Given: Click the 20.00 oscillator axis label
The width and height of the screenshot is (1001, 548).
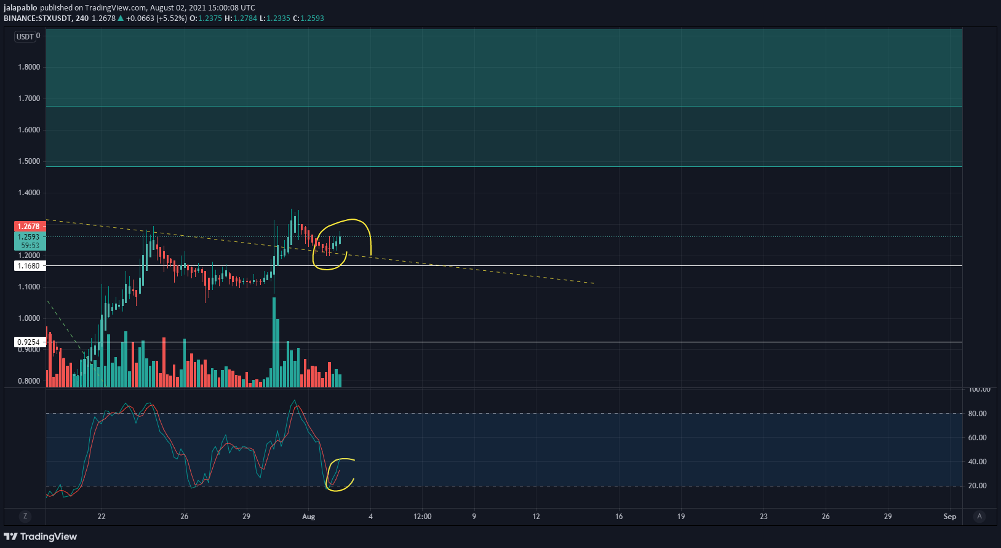Looking at the screenshot, I should (x=978, y=486).
